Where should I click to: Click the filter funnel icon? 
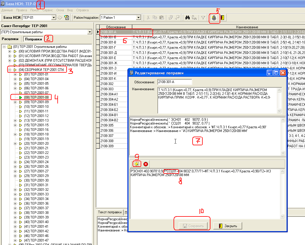pyautogui.click(x=203, y=18)
